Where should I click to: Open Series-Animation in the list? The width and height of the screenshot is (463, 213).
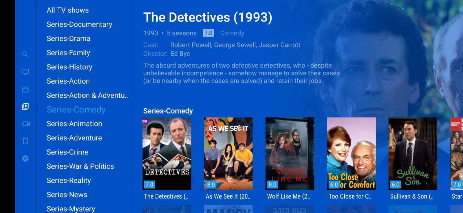(x=74, y=124)
